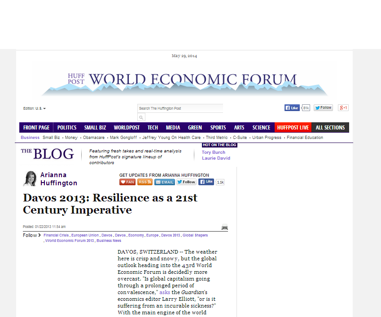Open the Mark Gongloff link

point(123,138)
